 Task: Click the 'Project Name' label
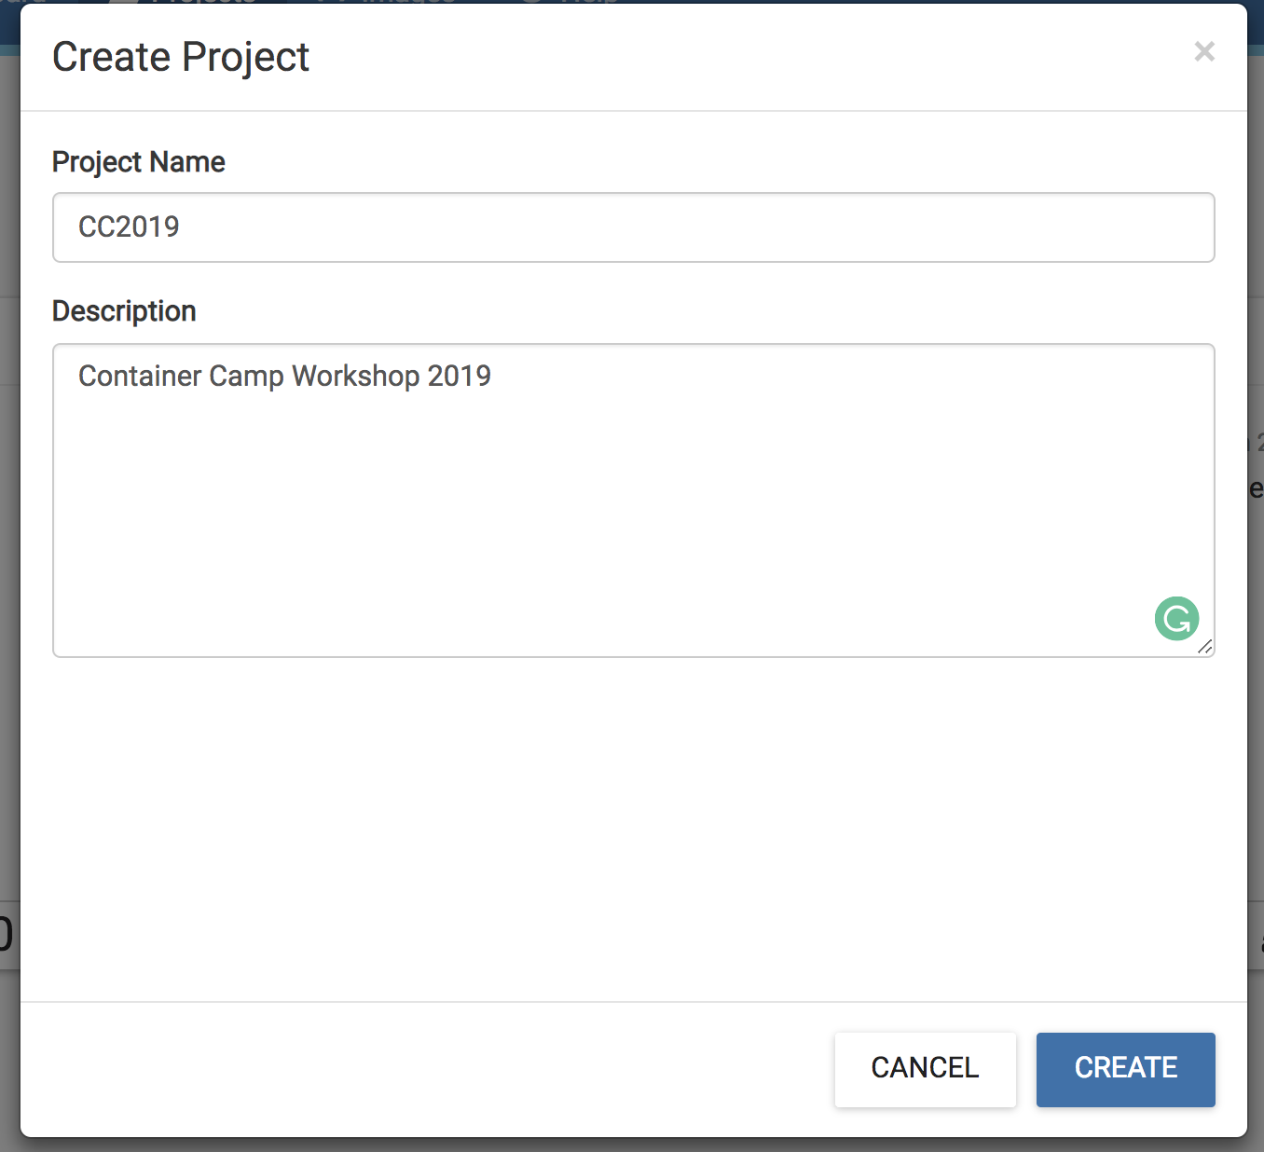tap(139, 162)
